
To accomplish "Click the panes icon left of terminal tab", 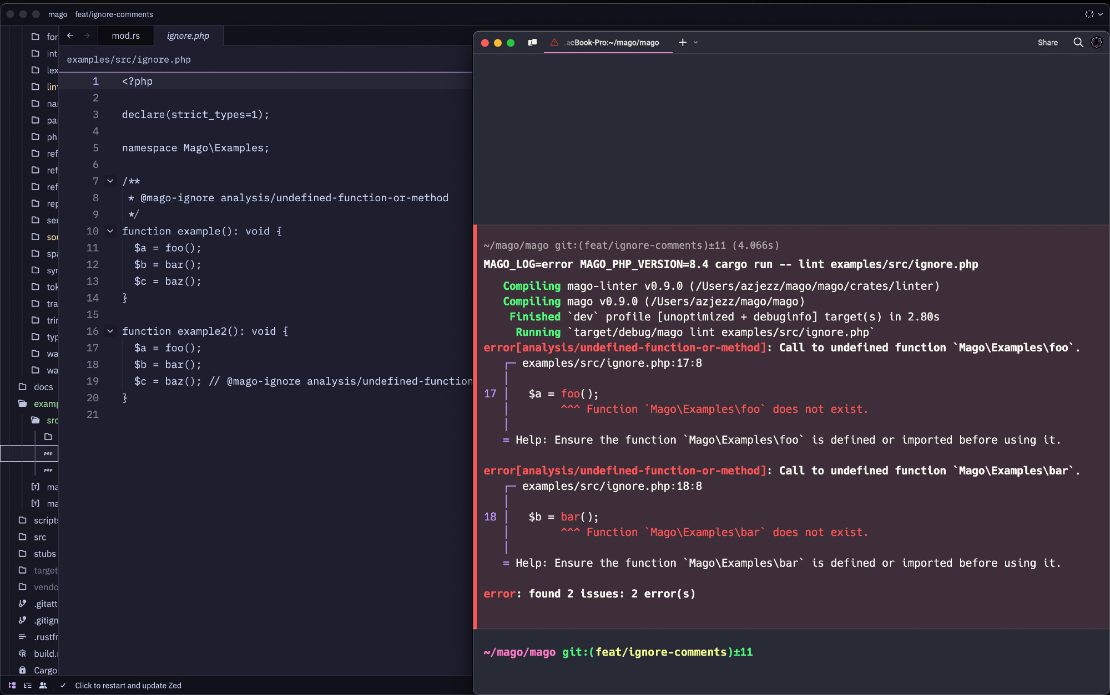I will [532, 43].
